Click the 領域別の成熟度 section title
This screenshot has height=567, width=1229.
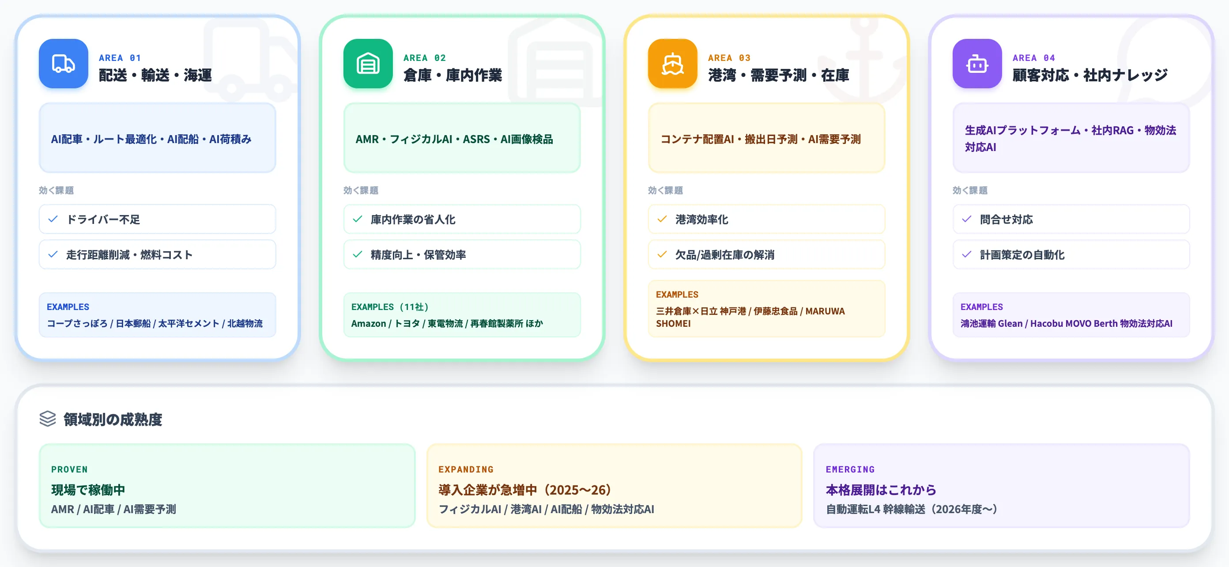(113, 420)
